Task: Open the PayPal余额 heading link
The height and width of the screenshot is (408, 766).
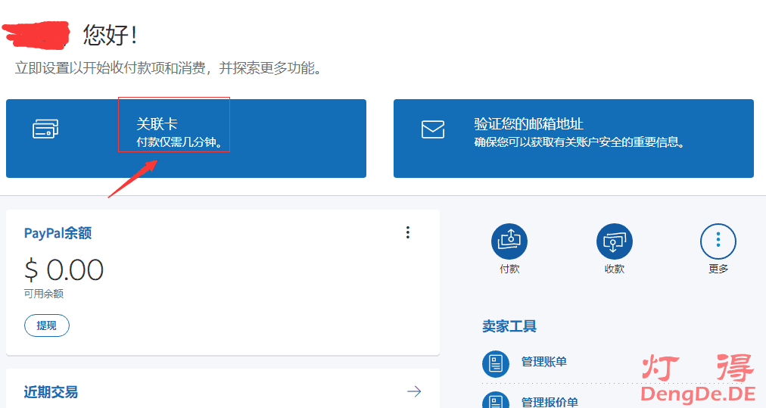Action: click(58, 233)
